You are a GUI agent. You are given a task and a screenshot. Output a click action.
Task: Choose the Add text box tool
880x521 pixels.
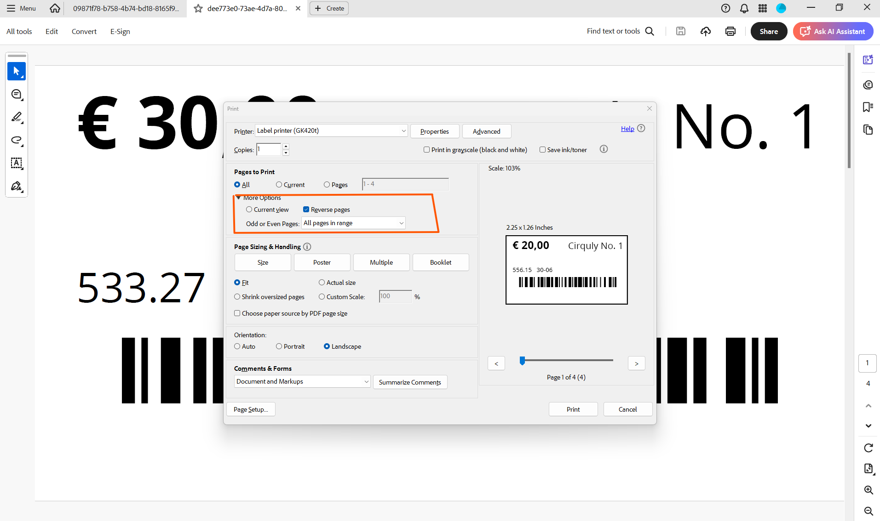(x=17, y=163)
